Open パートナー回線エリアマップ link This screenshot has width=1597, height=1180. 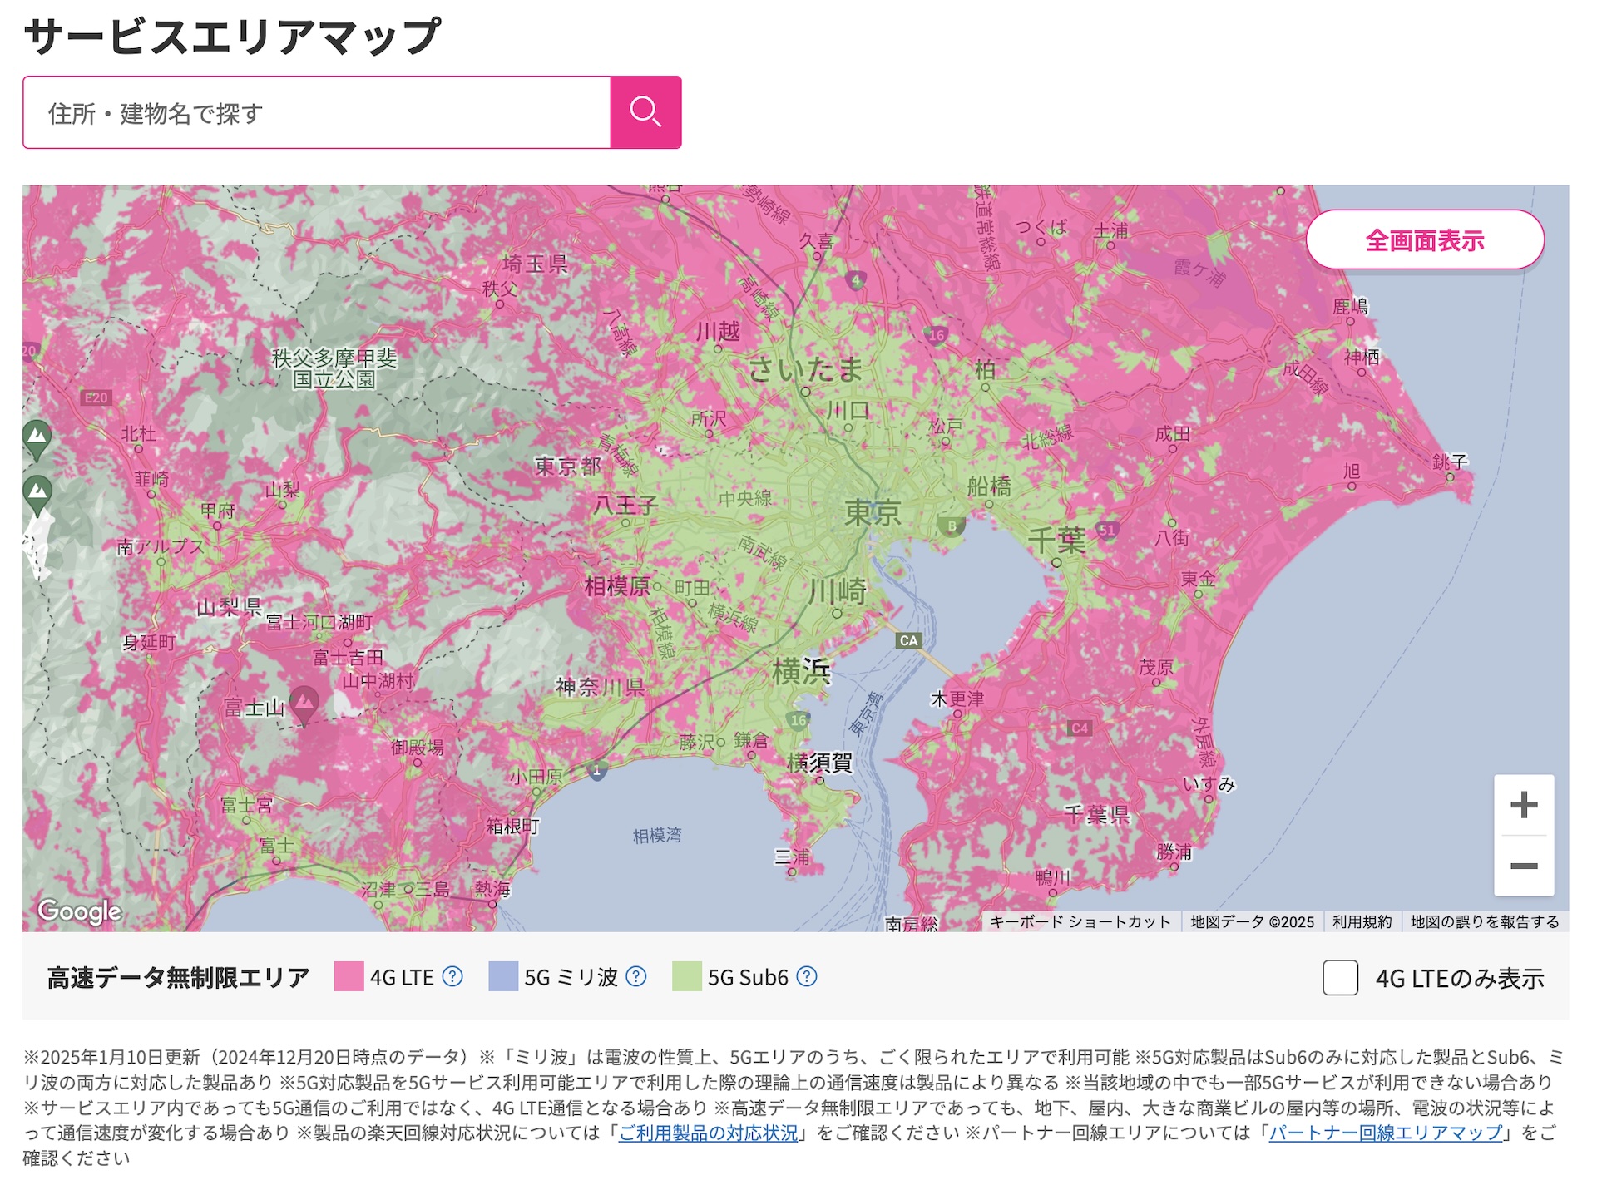click(1385, 1133)
